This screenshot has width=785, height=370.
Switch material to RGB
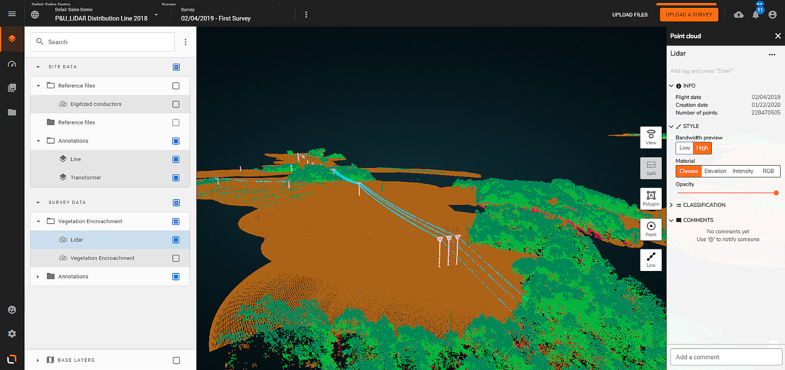pyautogui.click(x=768, y=171)
